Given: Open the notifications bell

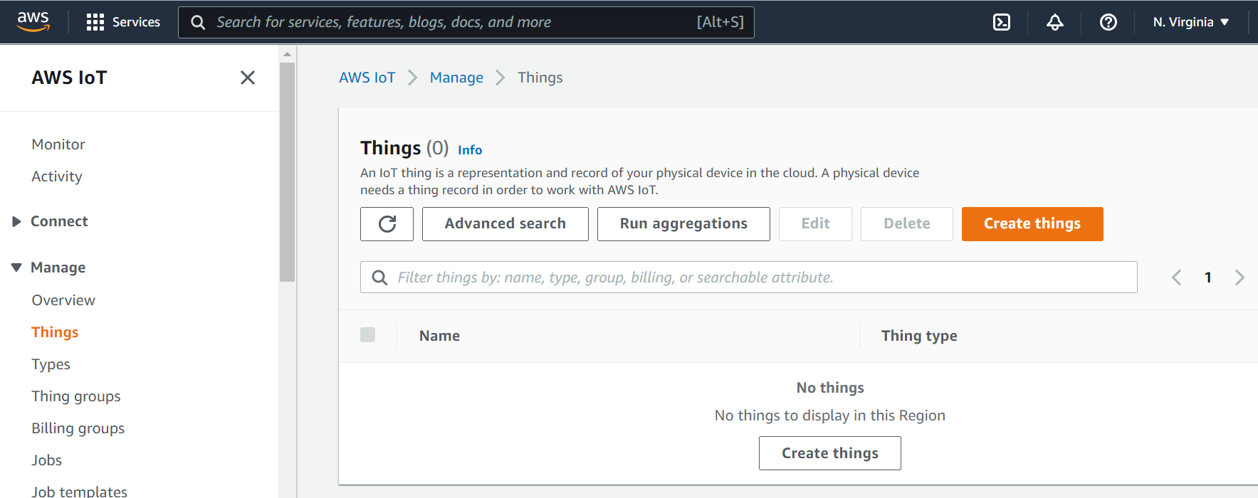Looking at the screenshot, I should [x=1055, y=22].
